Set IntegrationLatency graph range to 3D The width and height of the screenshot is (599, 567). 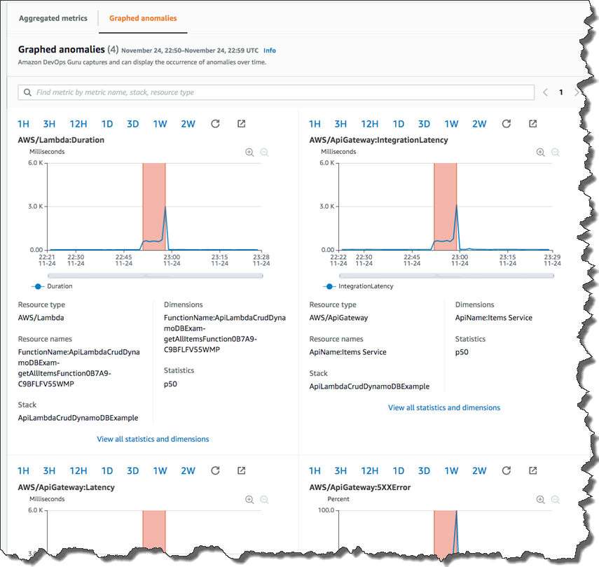[424, 124]
